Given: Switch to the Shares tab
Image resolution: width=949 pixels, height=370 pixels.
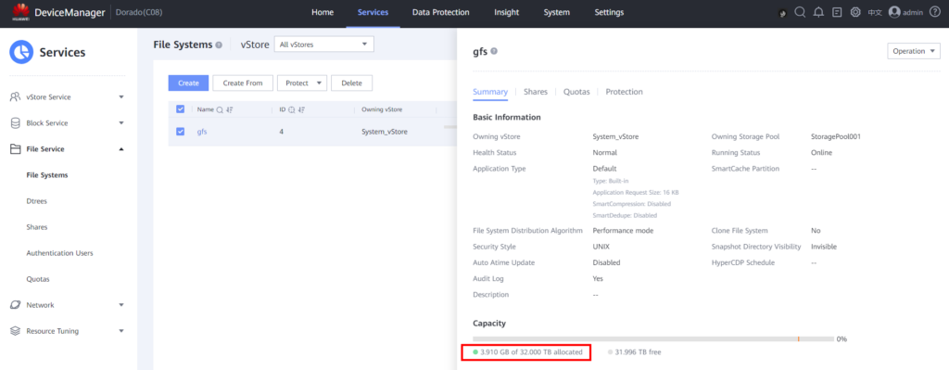Looking at the screenshot, I should tap(536, 92).
